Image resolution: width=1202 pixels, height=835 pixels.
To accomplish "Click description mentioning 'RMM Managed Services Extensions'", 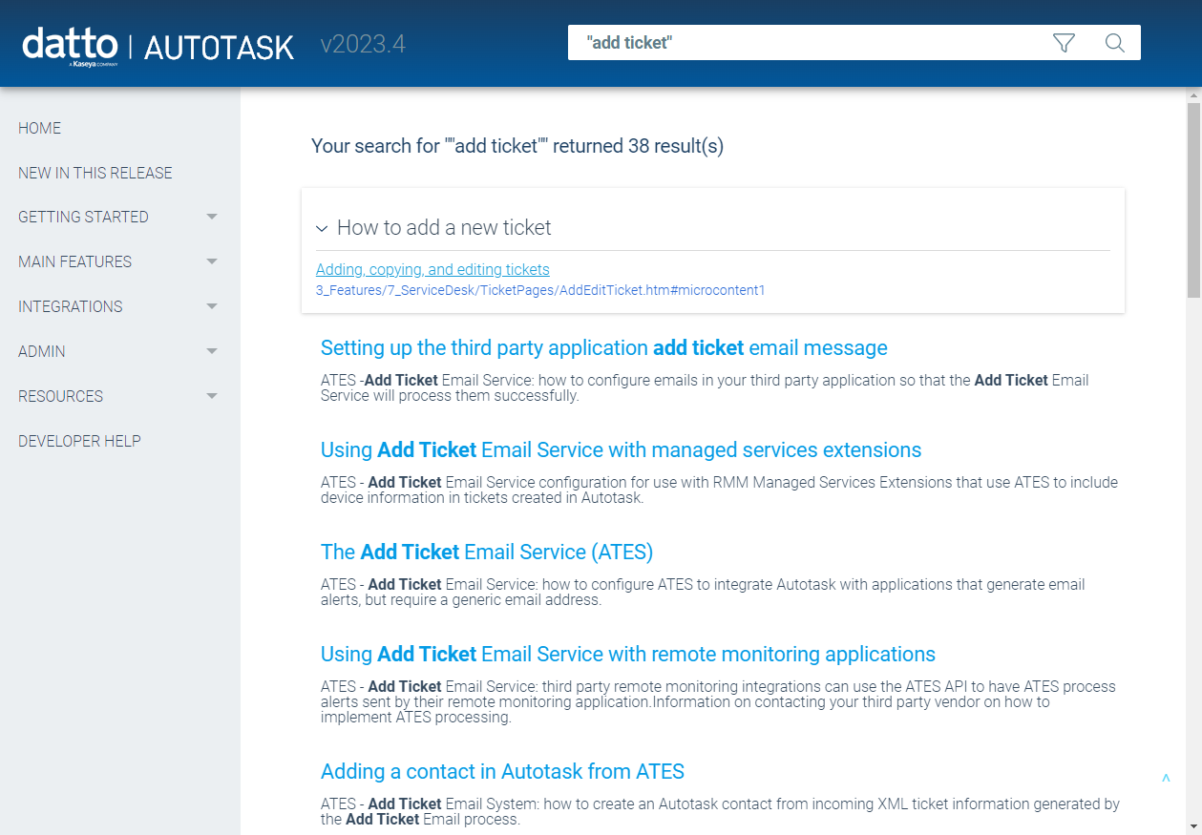I will pyautogui.click(x=719, y=490).
